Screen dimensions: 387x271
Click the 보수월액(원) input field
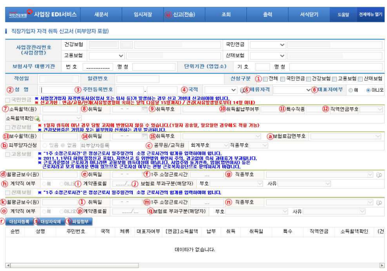tap(60, 136)
